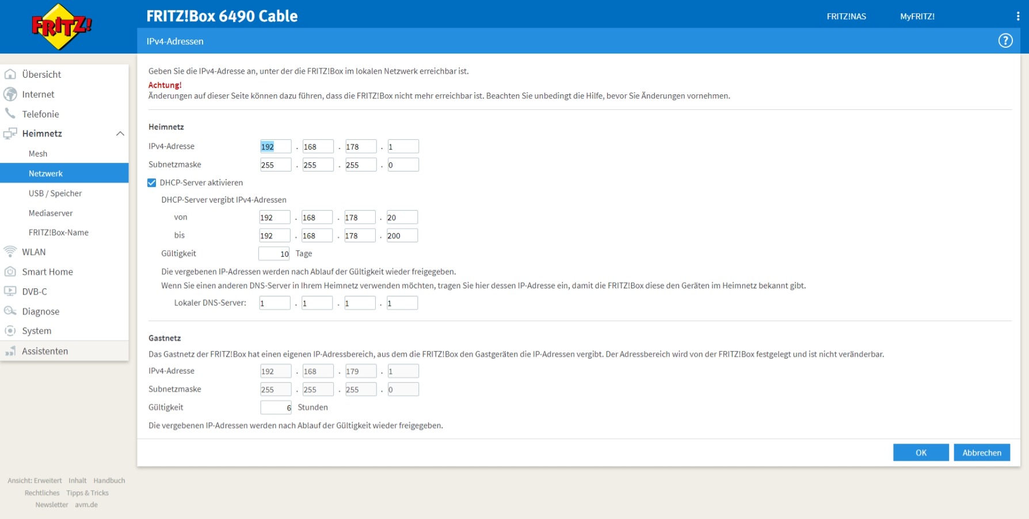1029x519 pixels.
Task: Click Gastnetz Gültigkeit Stunden field
Action: pos(276,407)
